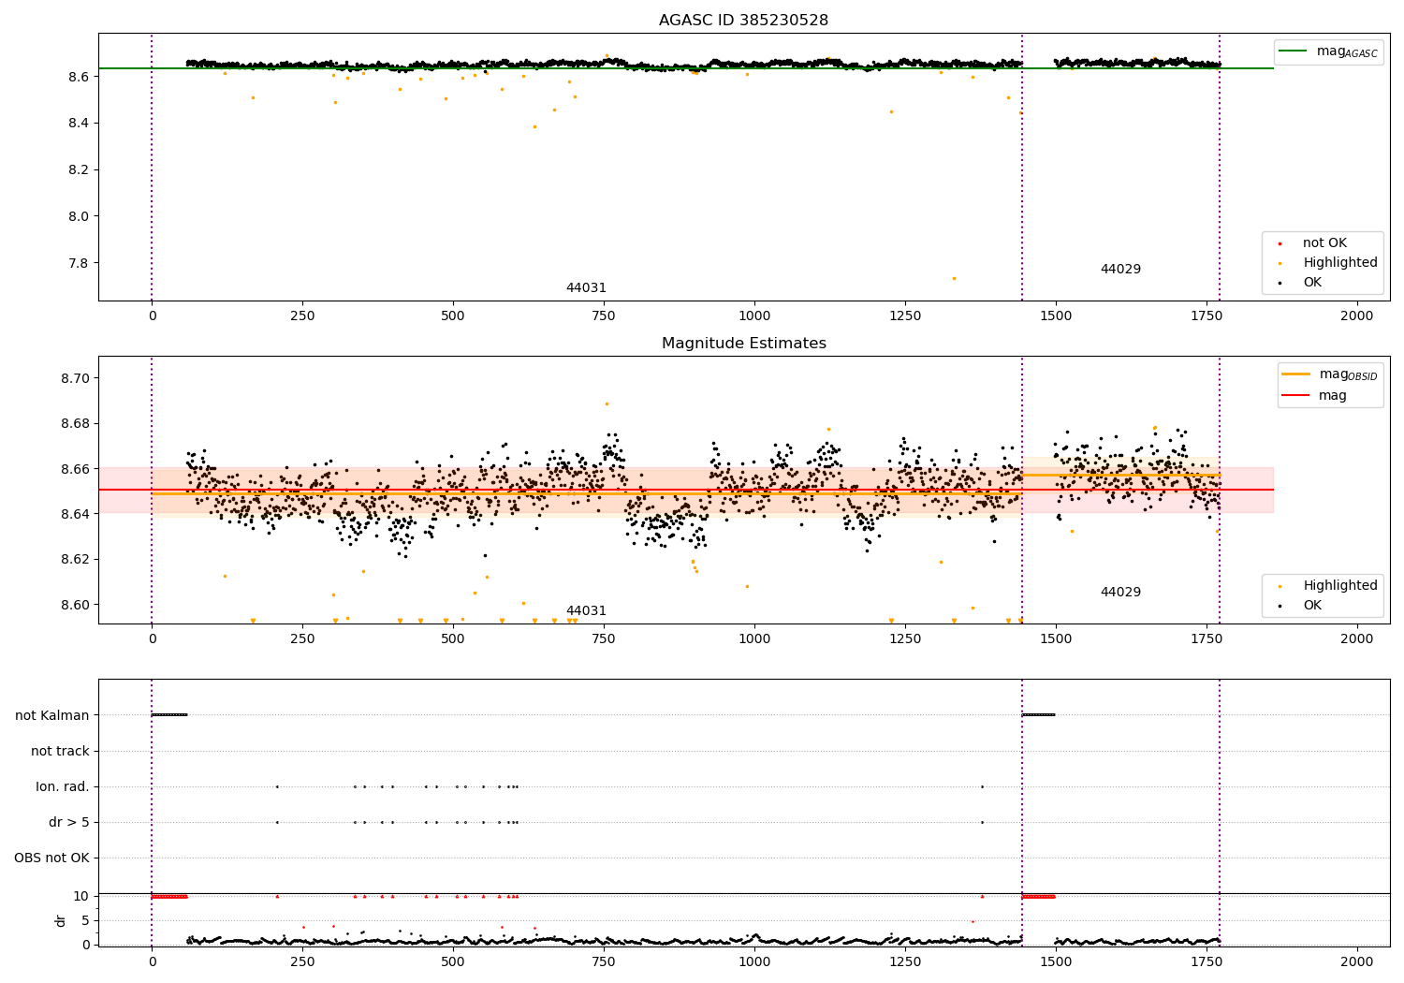Click y-axis tick 8.62 in Magnitude Estimates plot

click(76, 560)
